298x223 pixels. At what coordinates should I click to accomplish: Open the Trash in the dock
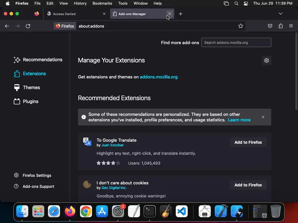tap(276, 211)
